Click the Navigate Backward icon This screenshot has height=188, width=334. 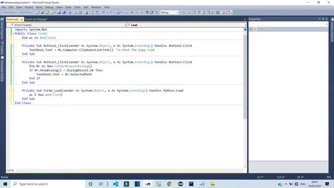click(118, 13)
